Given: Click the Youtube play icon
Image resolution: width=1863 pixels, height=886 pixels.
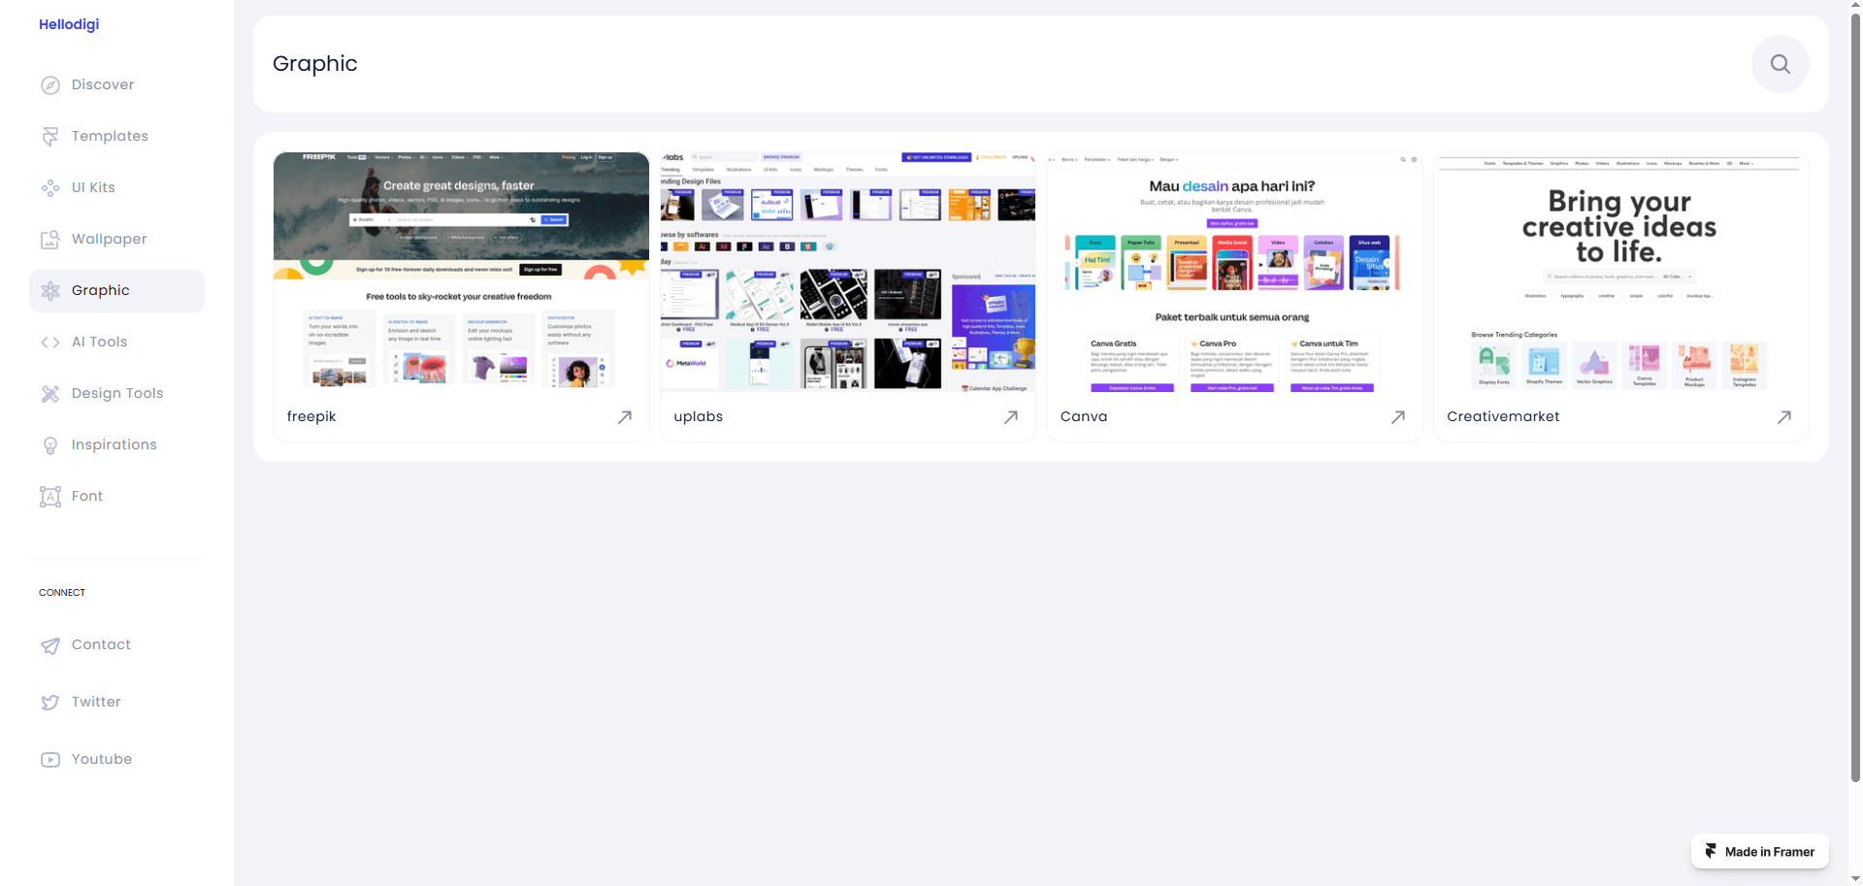Looking at the screenshot, I should click(50, 760).
